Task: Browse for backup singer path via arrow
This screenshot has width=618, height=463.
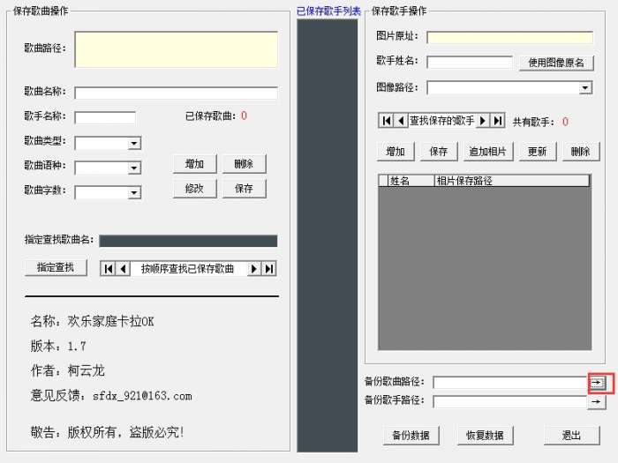Action: 597,402
